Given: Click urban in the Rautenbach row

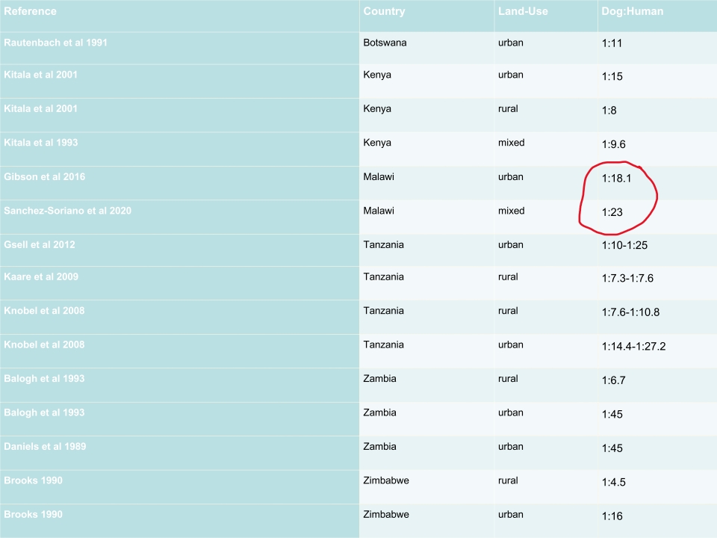Looking at the screenshot, I should 510,43.
